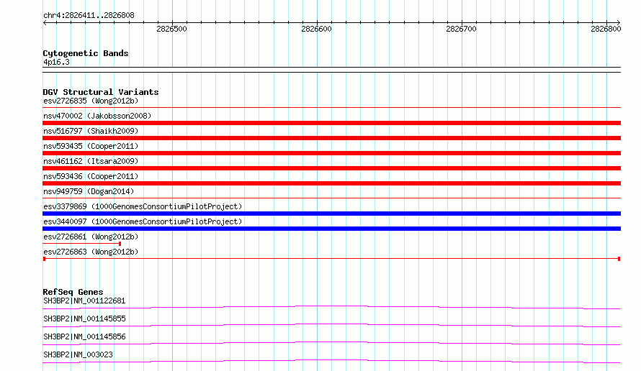
Task: Click the magenta gene line under NM_003023
Action: coord(331,361)
